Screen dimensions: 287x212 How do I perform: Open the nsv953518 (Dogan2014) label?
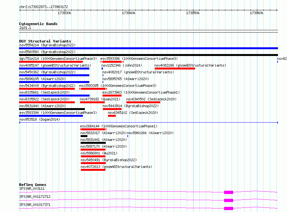point(40,119)
